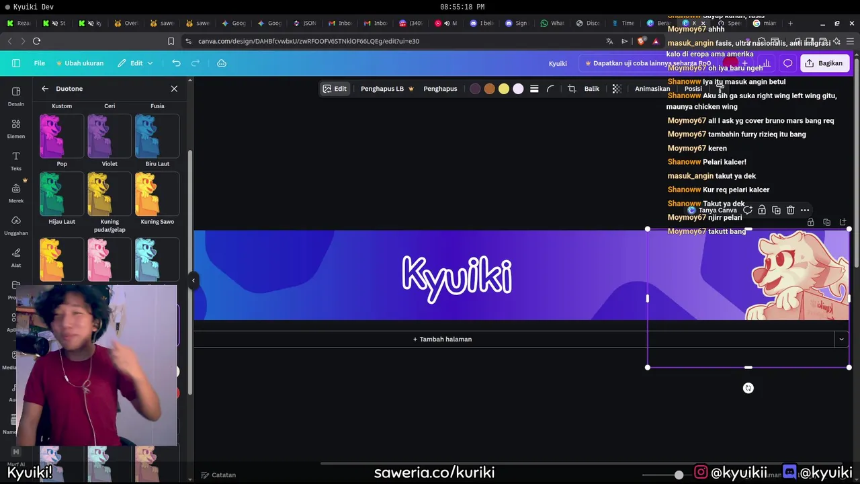Select the yellow color swatch
This screenshot has width=860, height=484.
tap(504, 89)
